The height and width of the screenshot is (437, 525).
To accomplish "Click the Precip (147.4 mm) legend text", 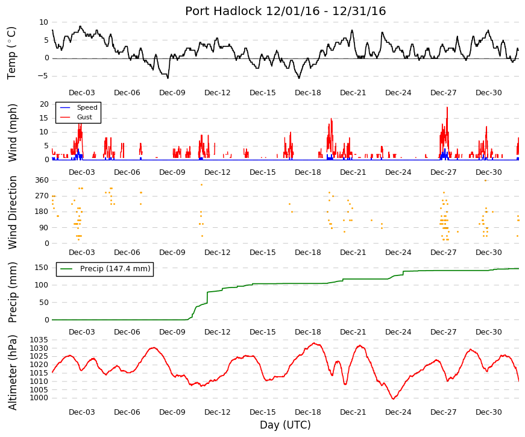I will pyautogui.click(x=115, y=269).
